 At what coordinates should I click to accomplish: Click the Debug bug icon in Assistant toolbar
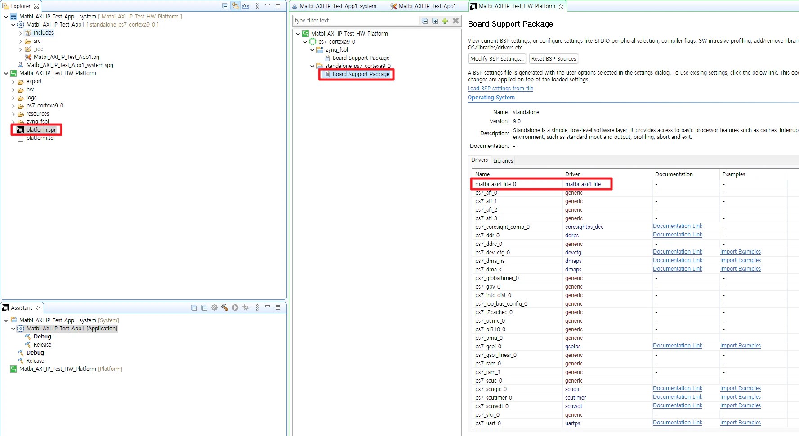(246, 308)
